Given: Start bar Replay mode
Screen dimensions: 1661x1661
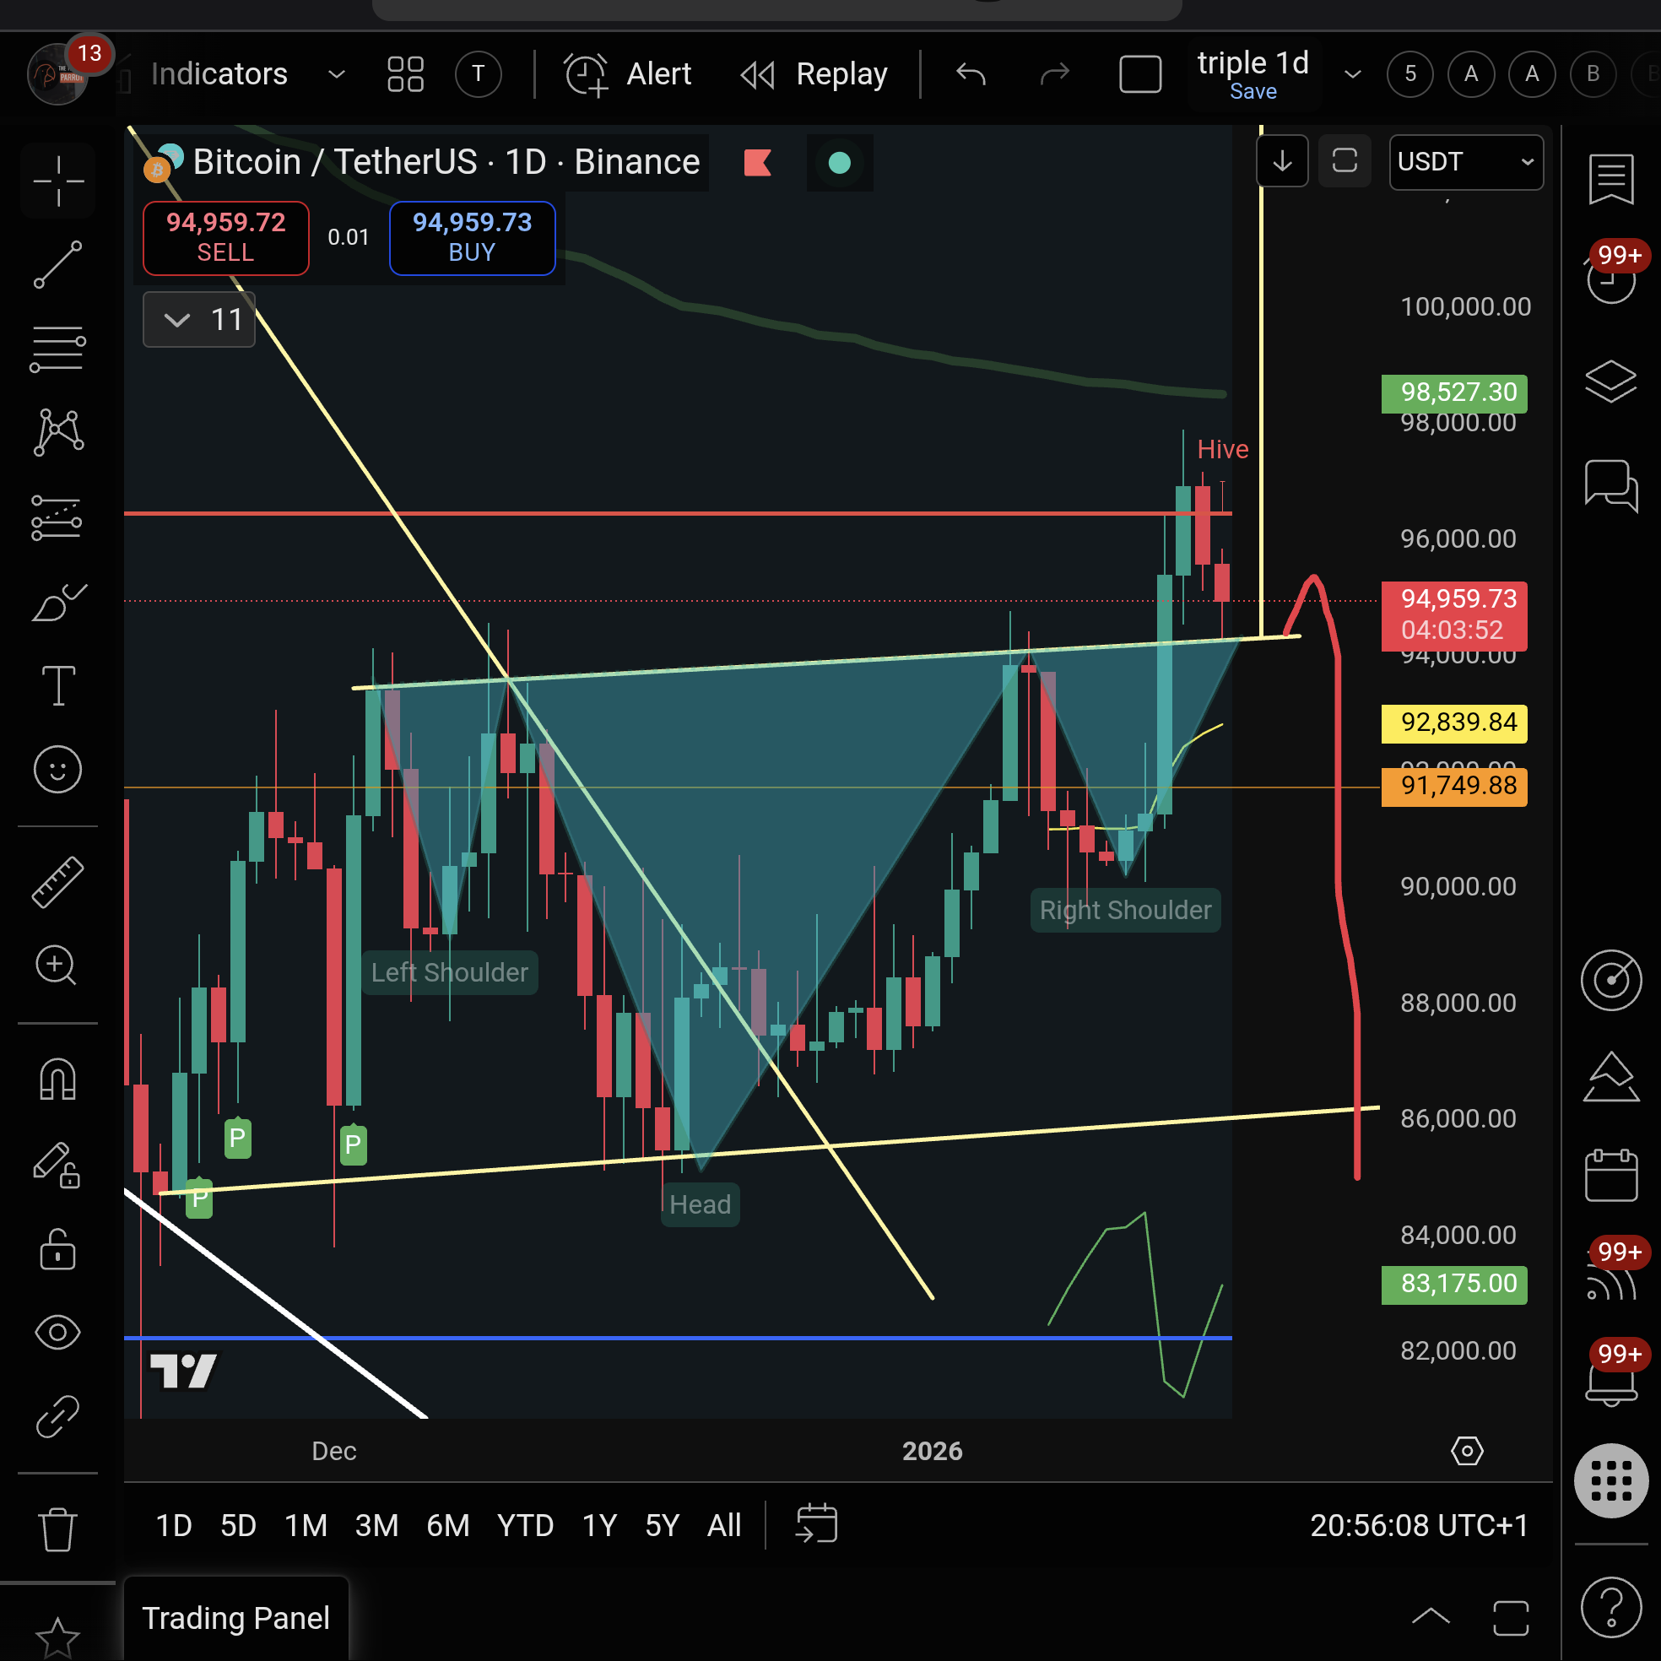Looking at the screenshot, I should [x=814, y=74].
